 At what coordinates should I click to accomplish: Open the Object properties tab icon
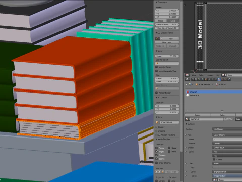click(206, 79)
